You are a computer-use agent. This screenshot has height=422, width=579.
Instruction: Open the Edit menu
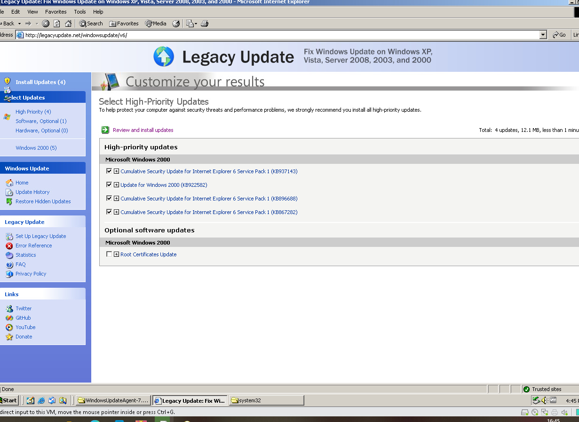[16, 12]
